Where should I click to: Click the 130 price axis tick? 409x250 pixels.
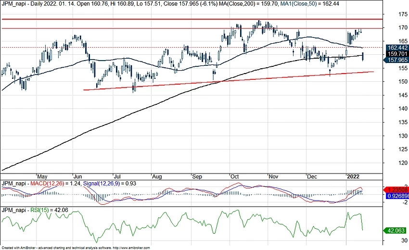click(403, 136)
